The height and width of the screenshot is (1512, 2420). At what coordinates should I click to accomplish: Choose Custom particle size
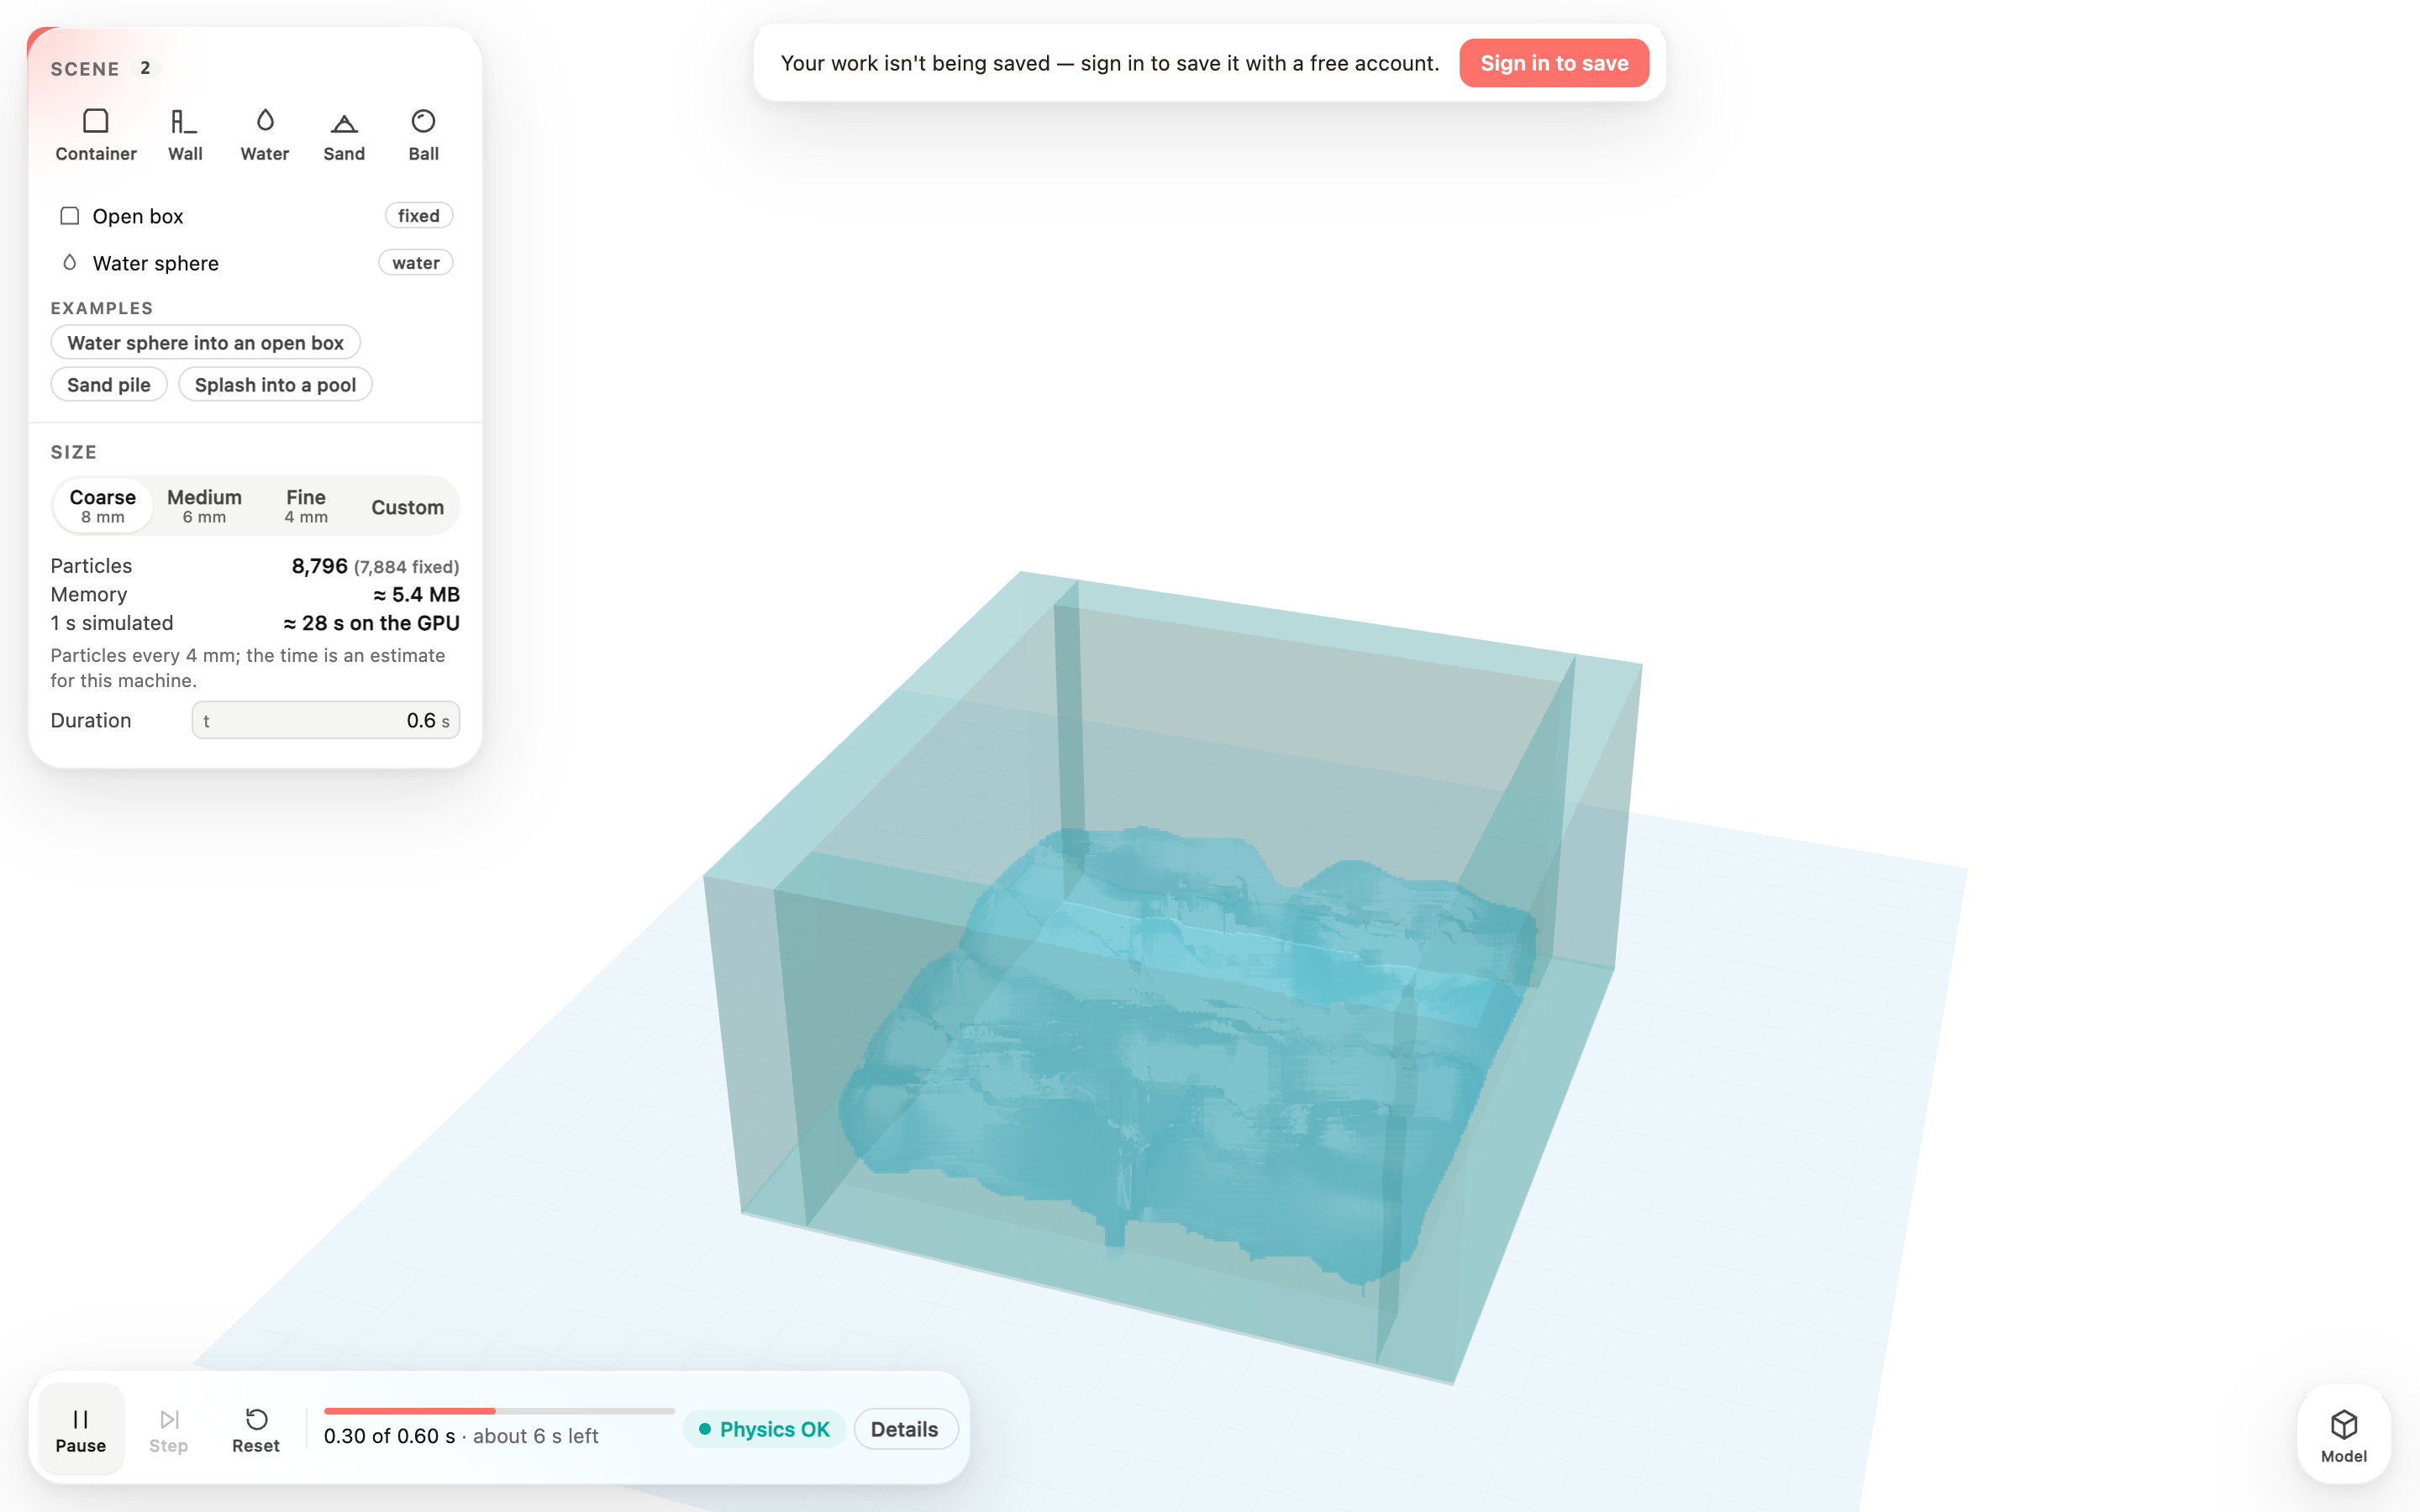[x=408, y=506]
